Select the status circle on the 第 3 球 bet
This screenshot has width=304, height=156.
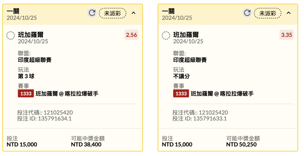click(11, 36)
